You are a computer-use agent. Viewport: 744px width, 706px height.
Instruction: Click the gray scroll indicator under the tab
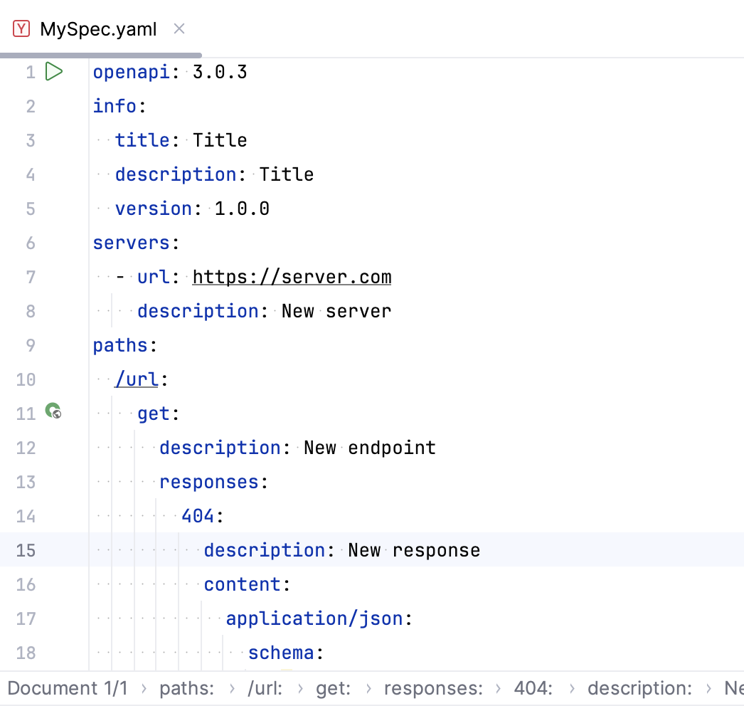[100, 54]
